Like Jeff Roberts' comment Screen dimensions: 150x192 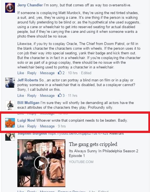21,95
